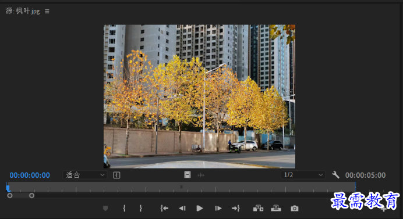This screenshot has width=403, height=219.
Task: Click the Mark Out bracket button
Action: point(140,208)
